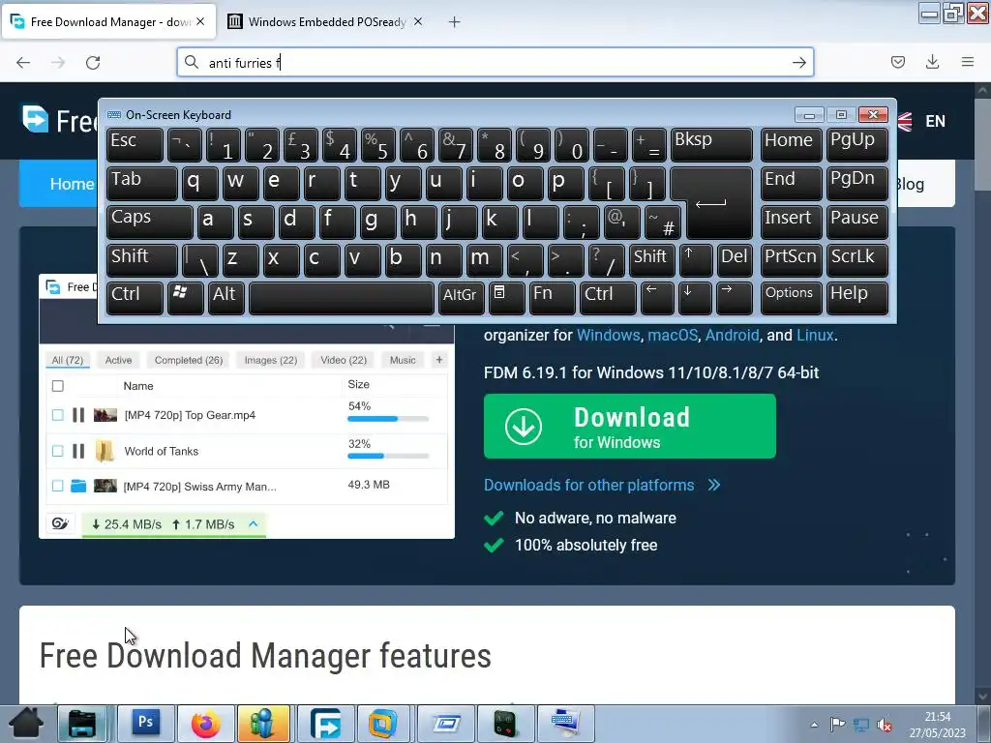Image resolution: width=991 pixels, height=743 pixels.
Task: Open Photoshop from the taskbar
Action: (x=146, y=724)
